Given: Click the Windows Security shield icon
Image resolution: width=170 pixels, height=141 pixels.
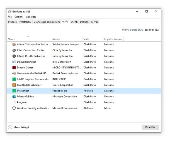Looking at the screenshot, I should coord(14,108).
